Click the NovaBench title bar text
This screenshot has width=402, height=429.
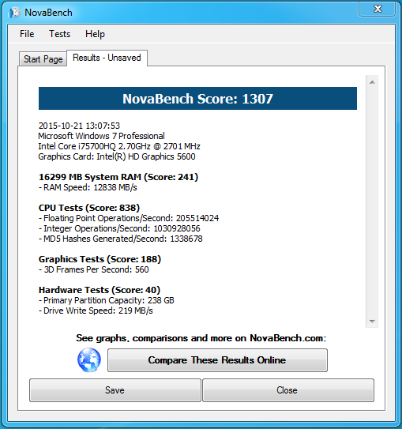point(48,13)
